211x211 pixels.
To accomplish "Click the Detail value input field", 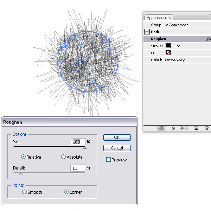I will click(78, 168).
